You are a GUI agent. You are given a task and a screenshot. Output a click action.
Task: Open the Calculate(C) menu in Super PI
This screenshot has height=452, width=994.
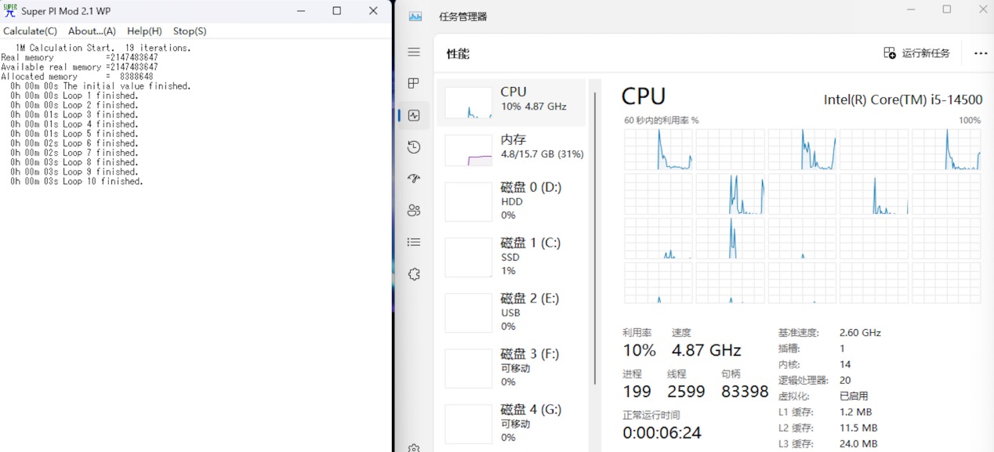[x=30, y=31]
